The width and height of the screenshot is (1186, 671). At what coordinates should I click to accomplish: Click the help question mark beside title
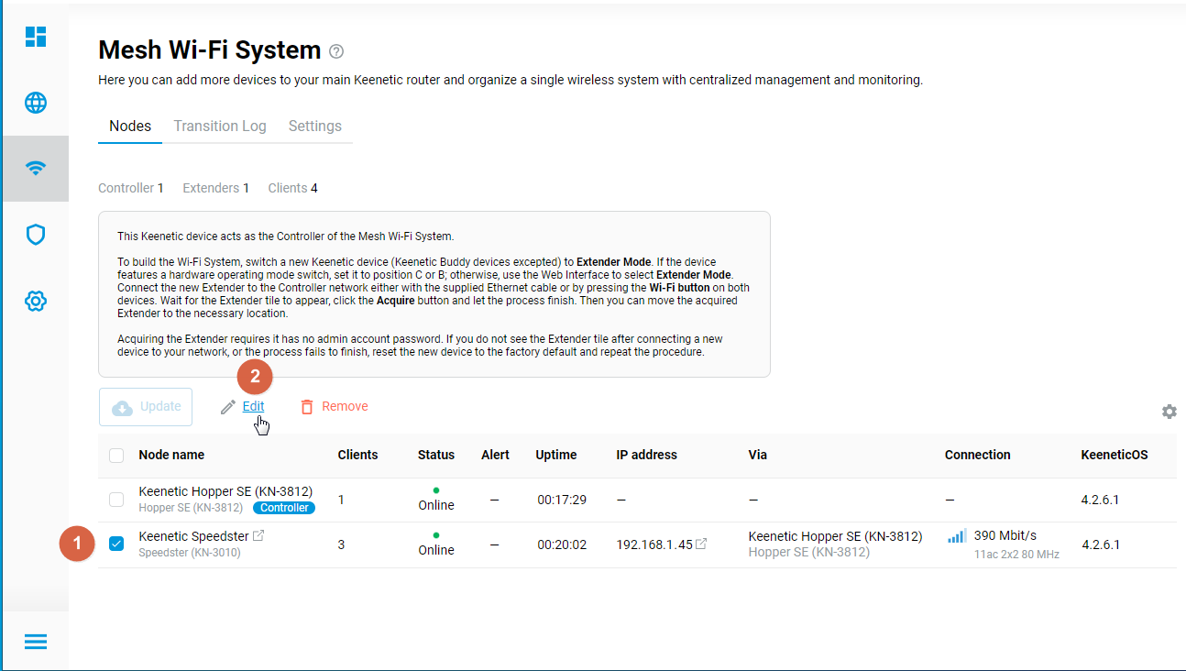[x=336, y=51]
